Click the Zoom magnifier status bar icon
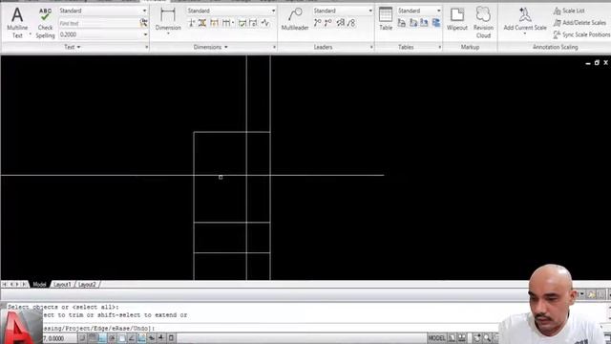 click(x=487, y=337)
